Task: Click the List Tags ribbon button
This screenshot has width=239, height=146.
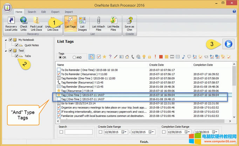Action: pyautogui.click(x=70, y=25)
